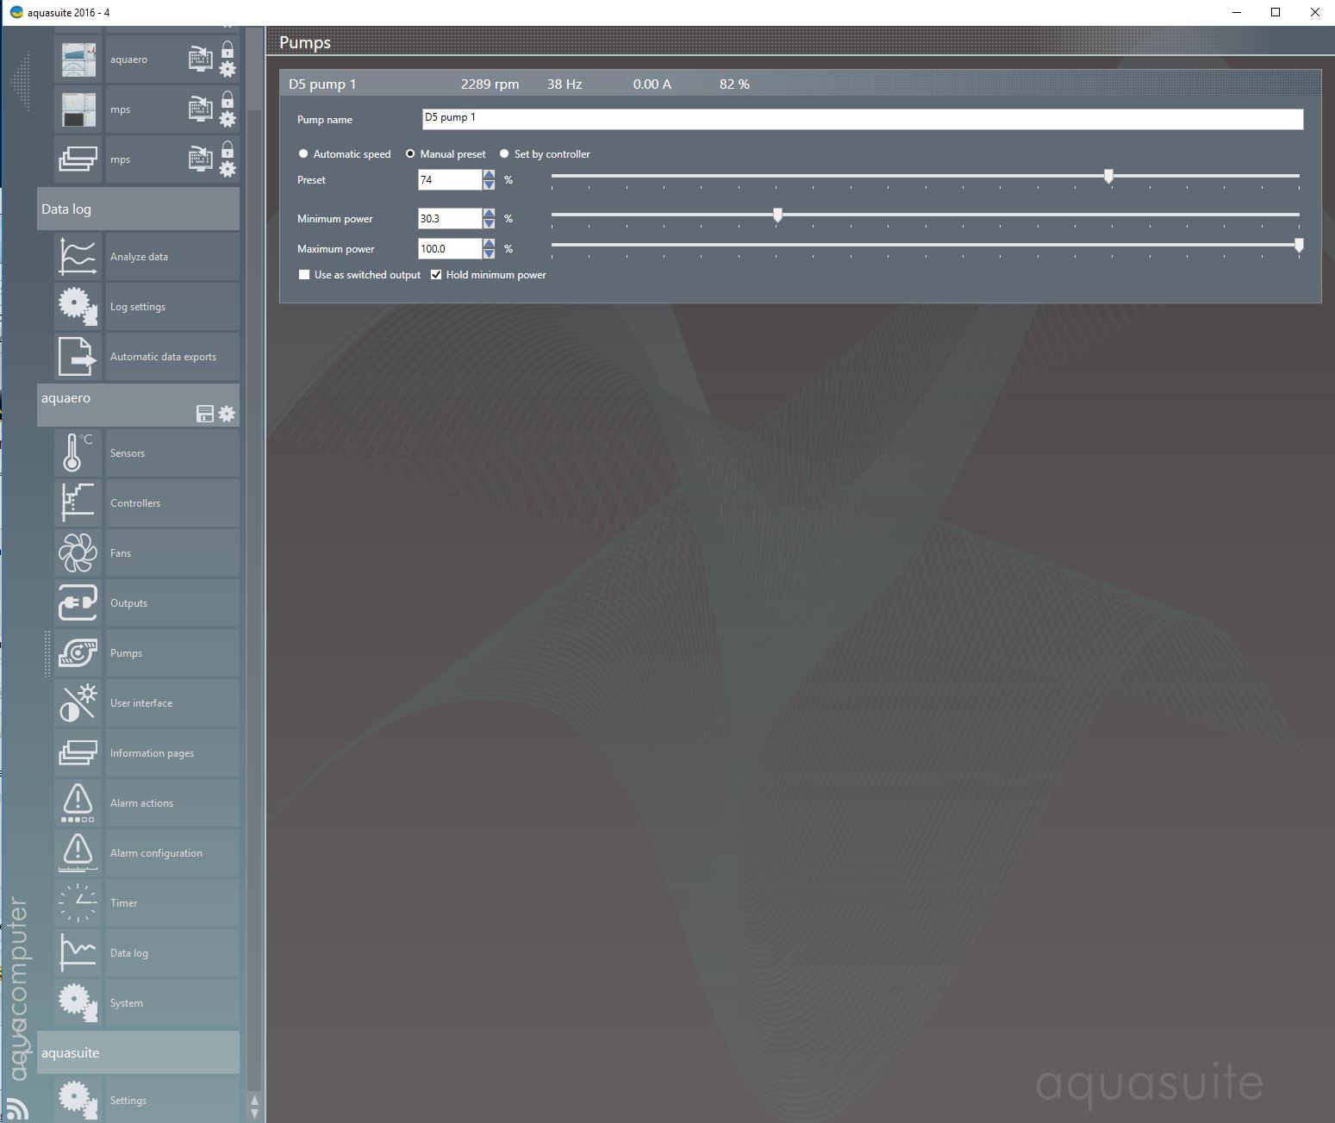1335x1123 pixels.
Task: Click the Pumps icon in the sidebar
Action: (78, 653)
